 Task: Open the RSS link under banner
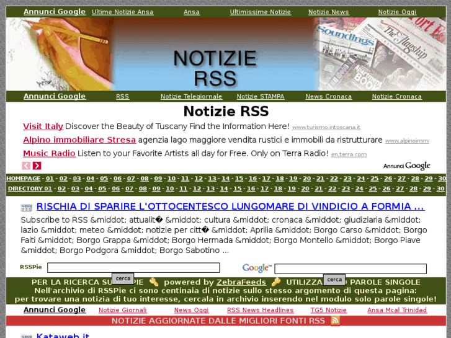pyautogui.click(x=123, y=97)
